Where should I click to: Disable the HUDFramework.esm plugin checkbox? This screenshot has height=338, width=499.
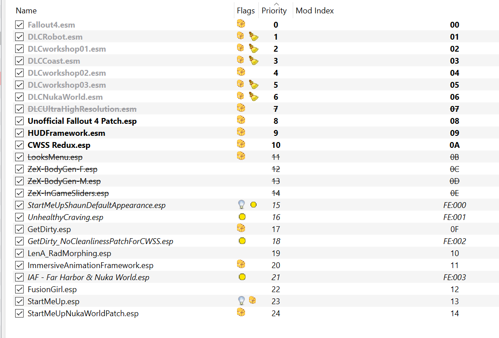coord(20,133)
